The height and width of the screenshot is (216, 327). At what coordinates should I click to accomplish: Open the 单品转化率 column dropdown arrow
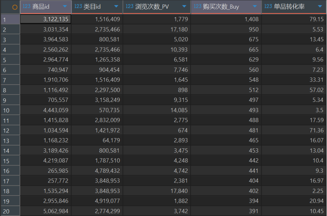[x=320, y=6]
